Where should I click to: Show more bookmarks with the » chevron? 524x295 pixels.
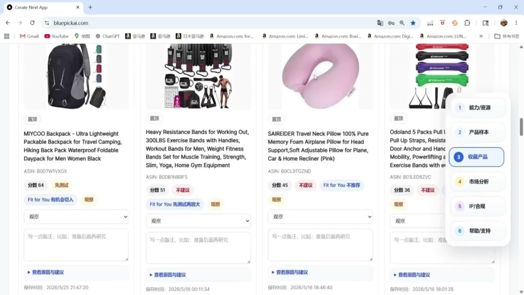[481, 36]
